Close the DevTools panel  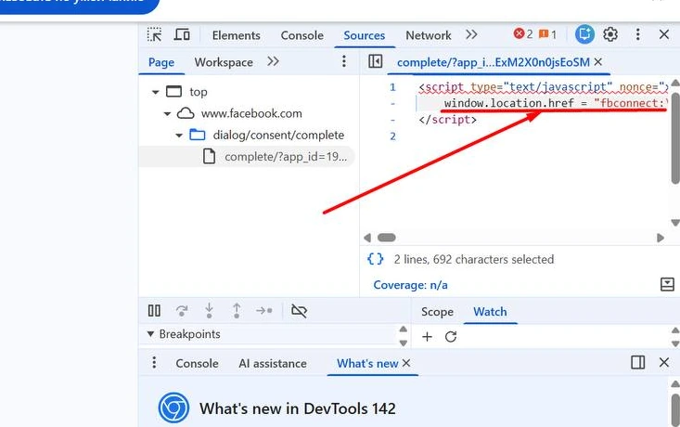[x=664, y=34]
